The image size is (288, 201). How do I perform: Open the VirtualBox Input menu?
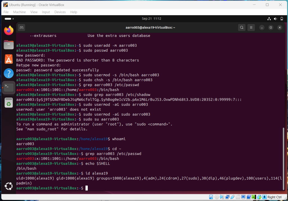tap(46, 12)
